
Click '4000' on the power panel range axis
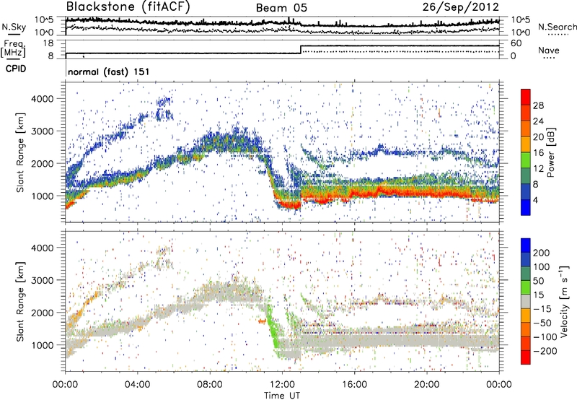tap(42, 99)
